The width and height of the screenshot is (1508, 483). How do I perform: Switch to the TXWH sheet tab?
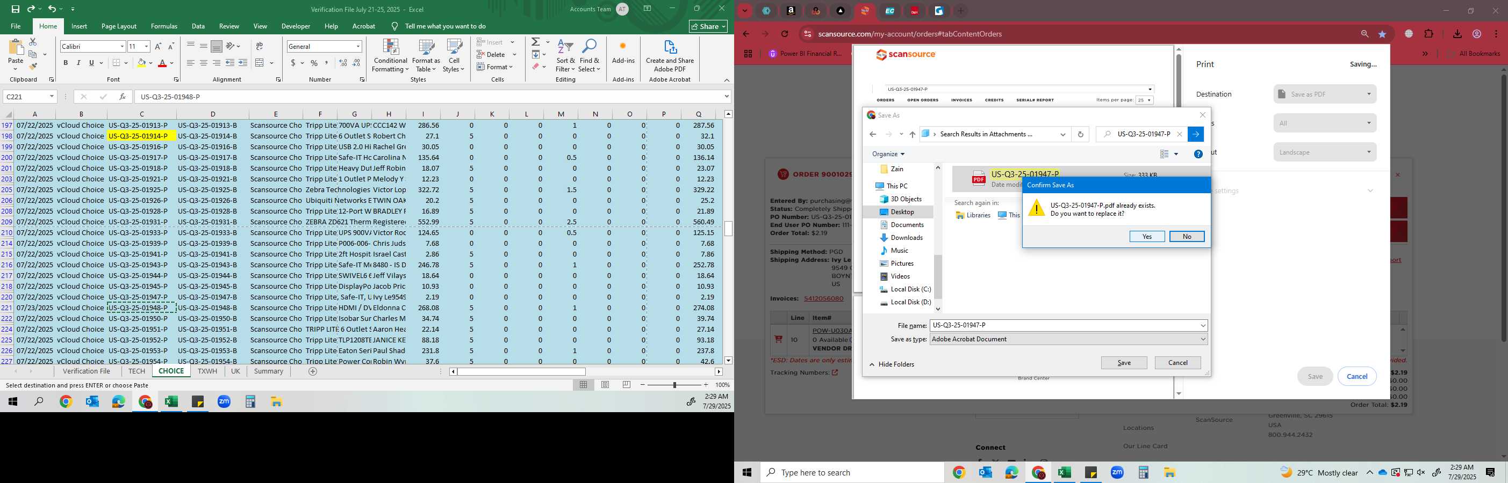click(207, 371)
